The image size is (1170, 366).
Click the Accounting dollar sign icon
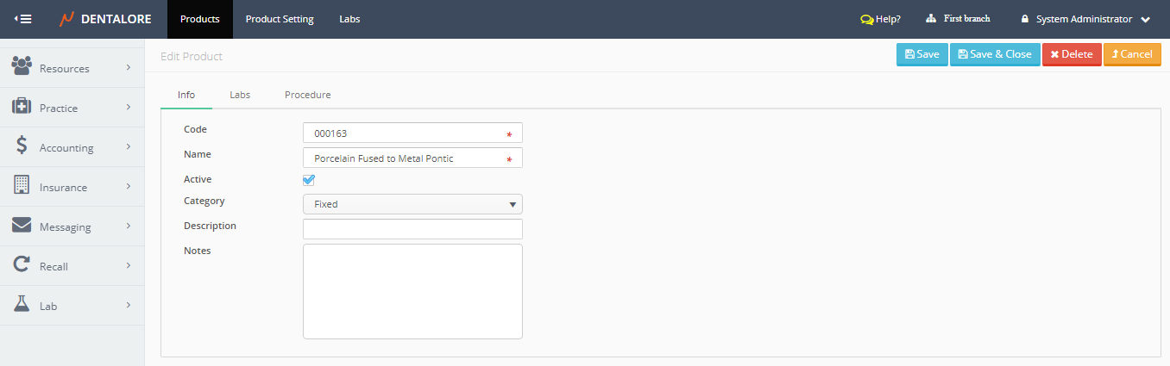click(x=22, y=146)
